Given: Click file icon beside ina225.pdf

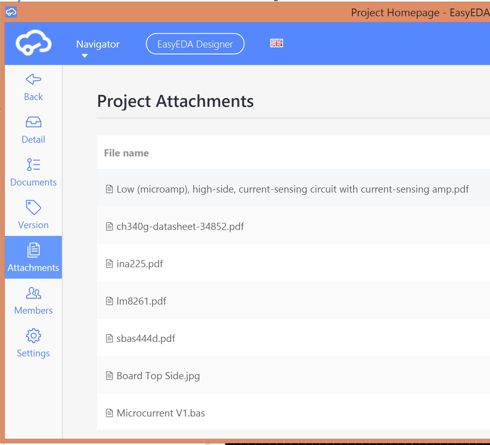Looking at the screenshot, I should [109, 264].
